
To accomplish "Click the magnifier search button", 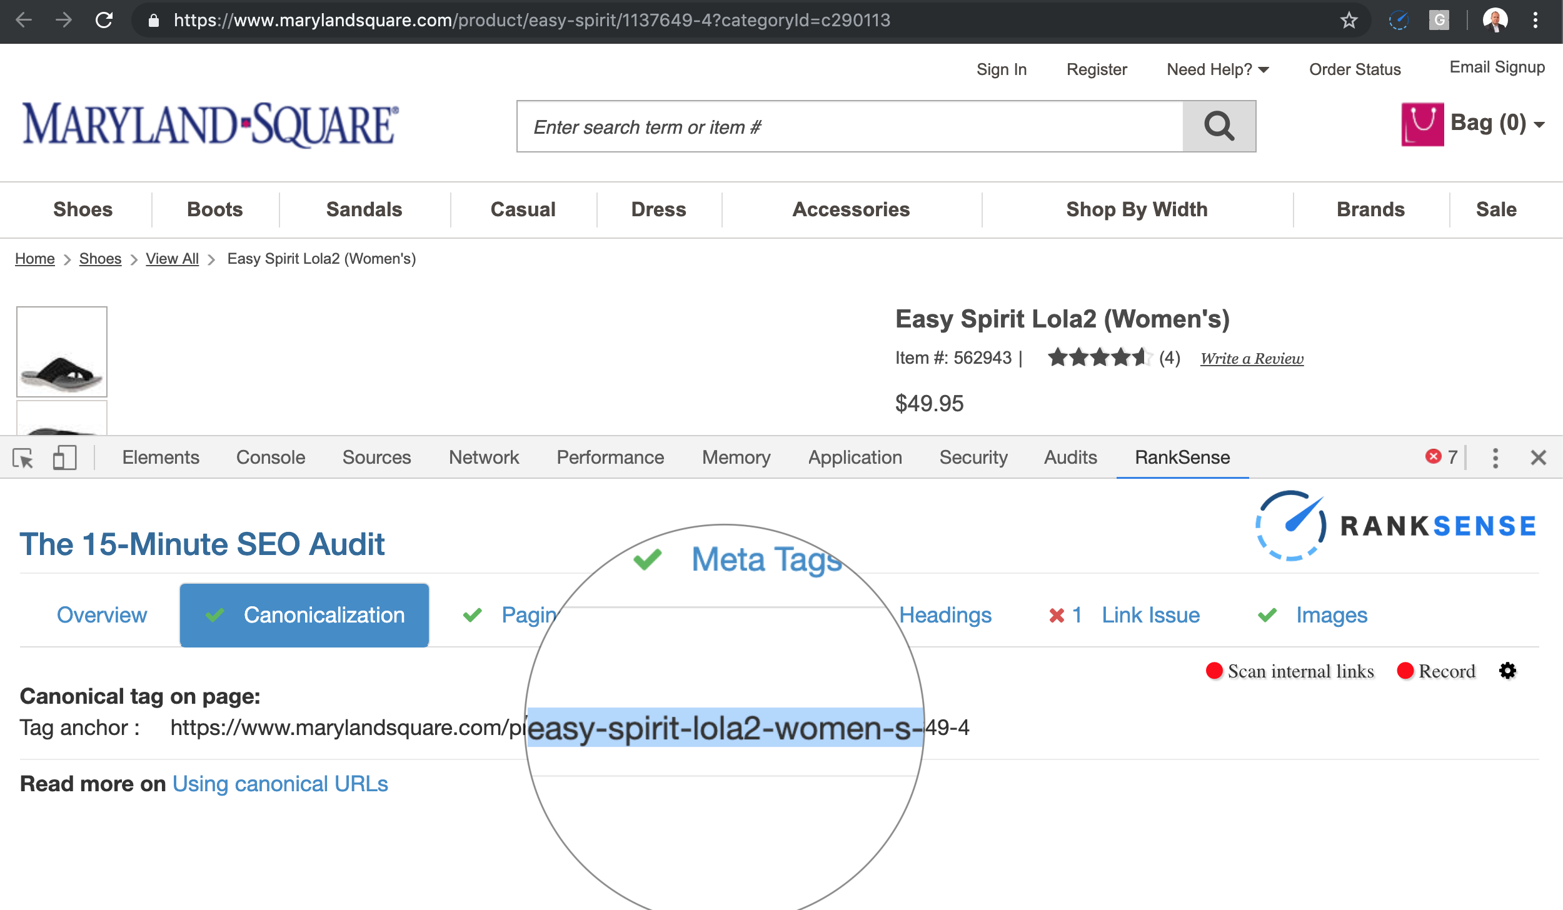I will point(1219,126).
